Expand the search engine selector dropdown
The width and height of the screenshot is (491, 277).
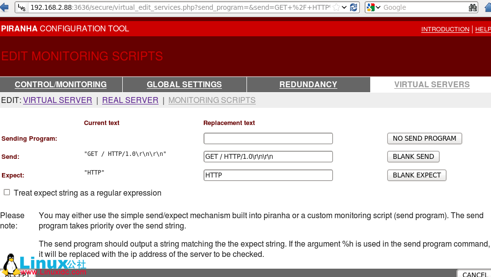tap(379, 7)
